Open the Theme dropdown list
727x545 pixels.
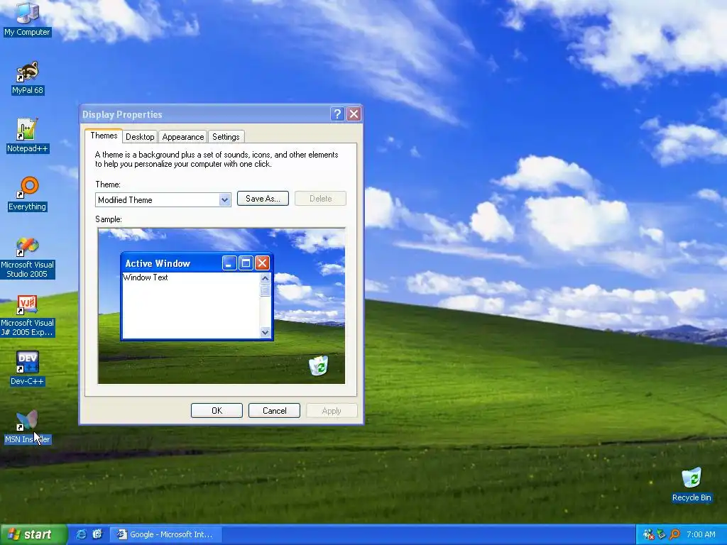pos(225,199)
